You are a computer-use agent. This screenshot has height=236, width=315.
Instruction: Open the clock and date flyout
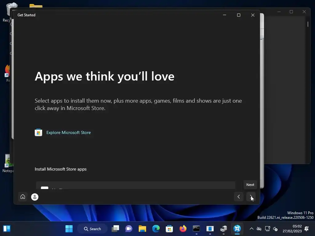pyautogui.click(x=292, y=229)
